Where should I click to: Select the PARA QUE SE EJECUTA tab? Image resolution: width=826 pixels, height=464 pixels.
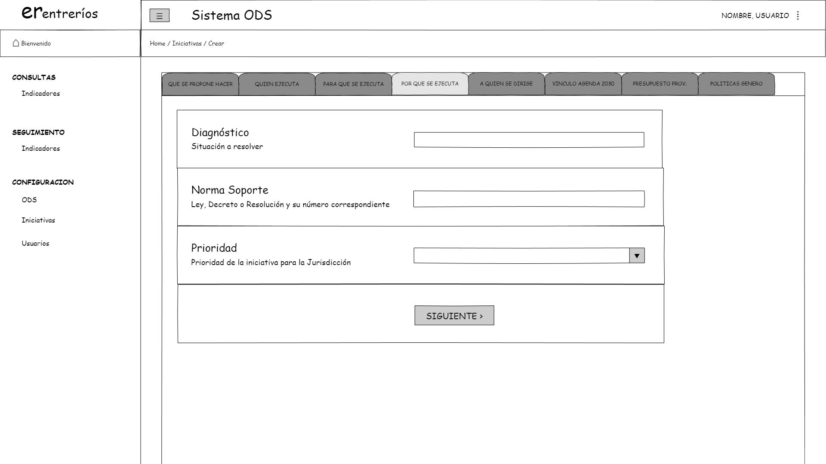point(353,84)
